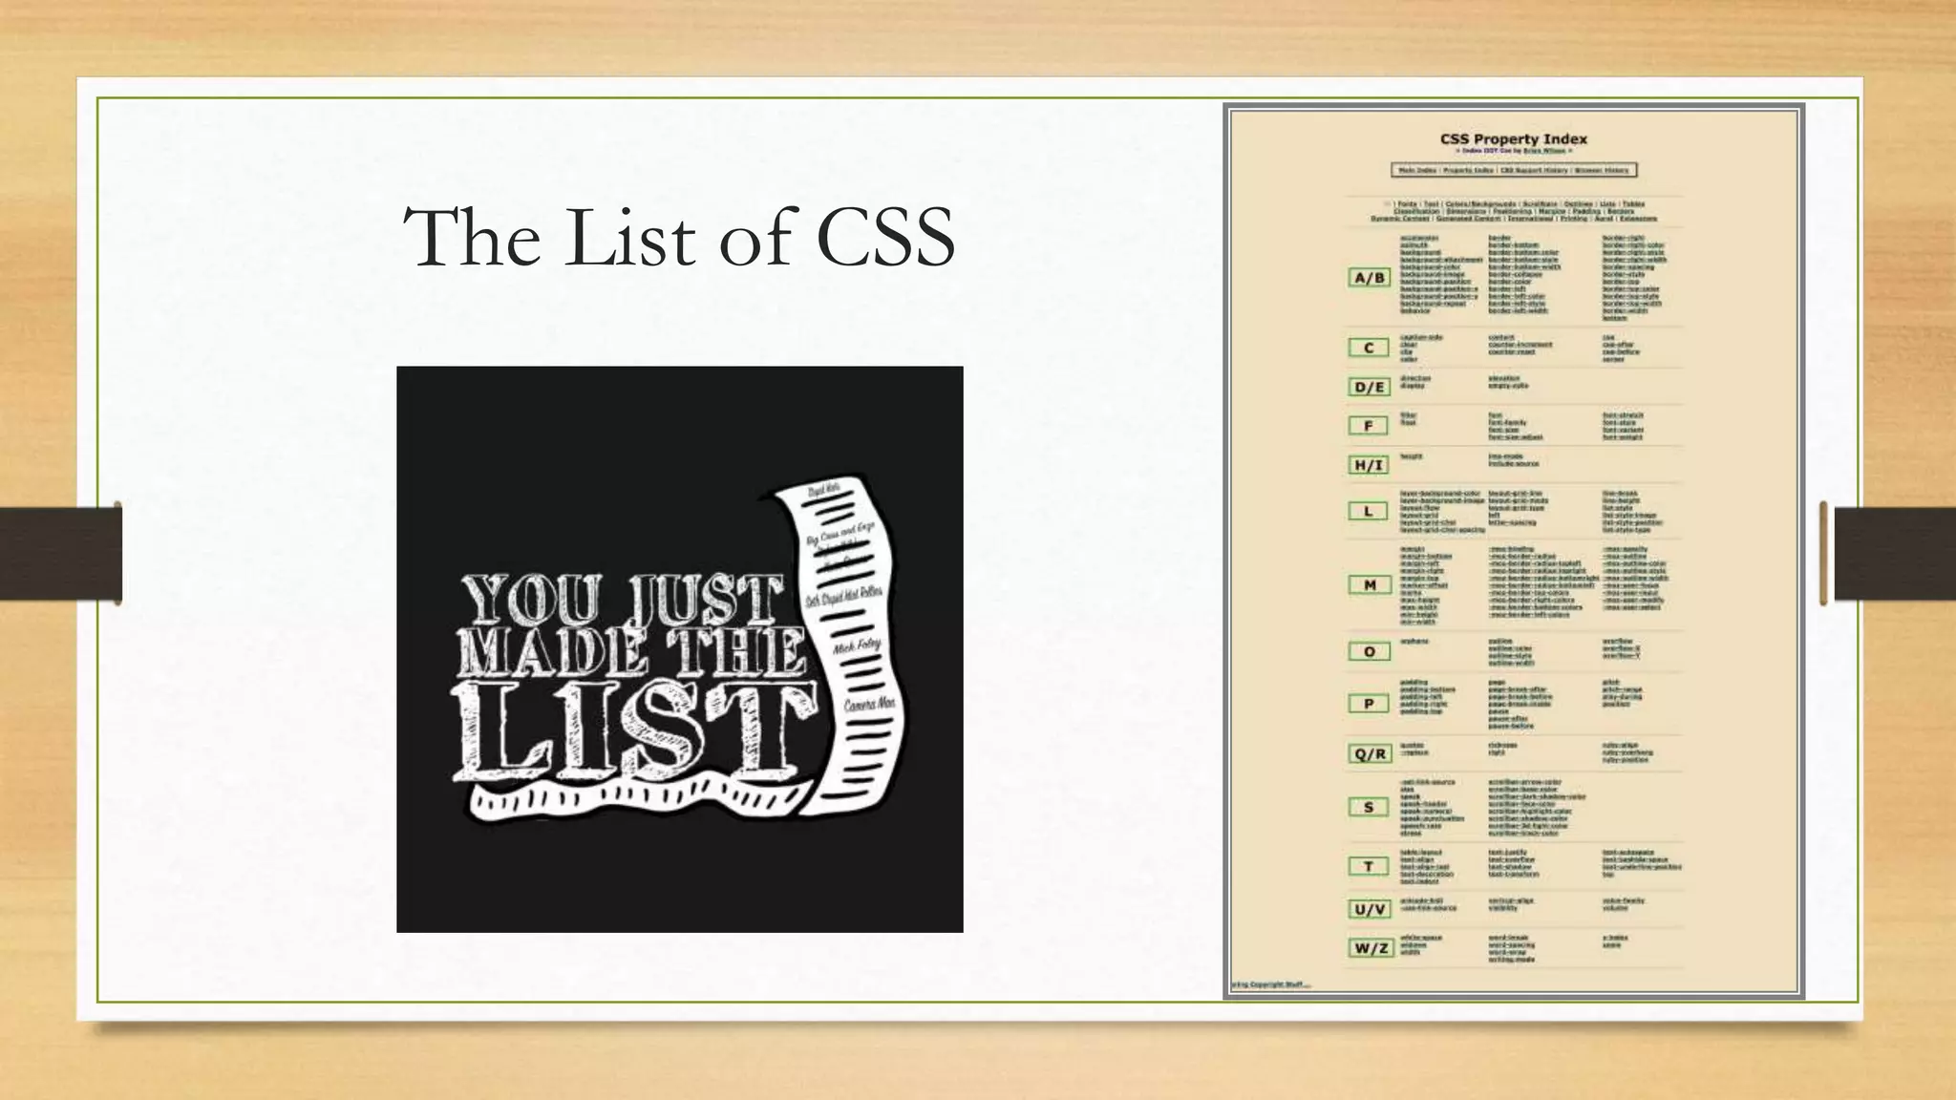Select the U/V letter index box
Screen dimensions: 1956x1100
[x=1369, y=909]
